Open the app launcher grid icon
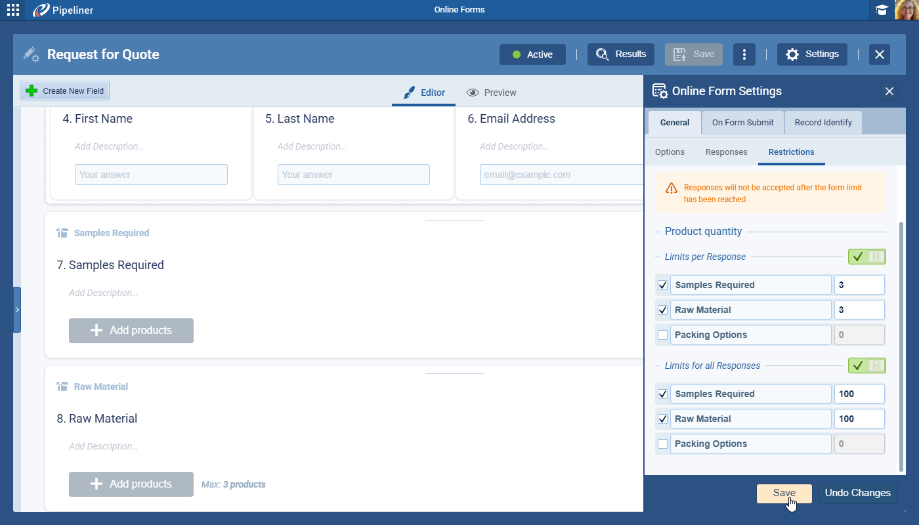The height and width of the screenshot is (525, 919). pyautogui.click(x=12, y=10)
